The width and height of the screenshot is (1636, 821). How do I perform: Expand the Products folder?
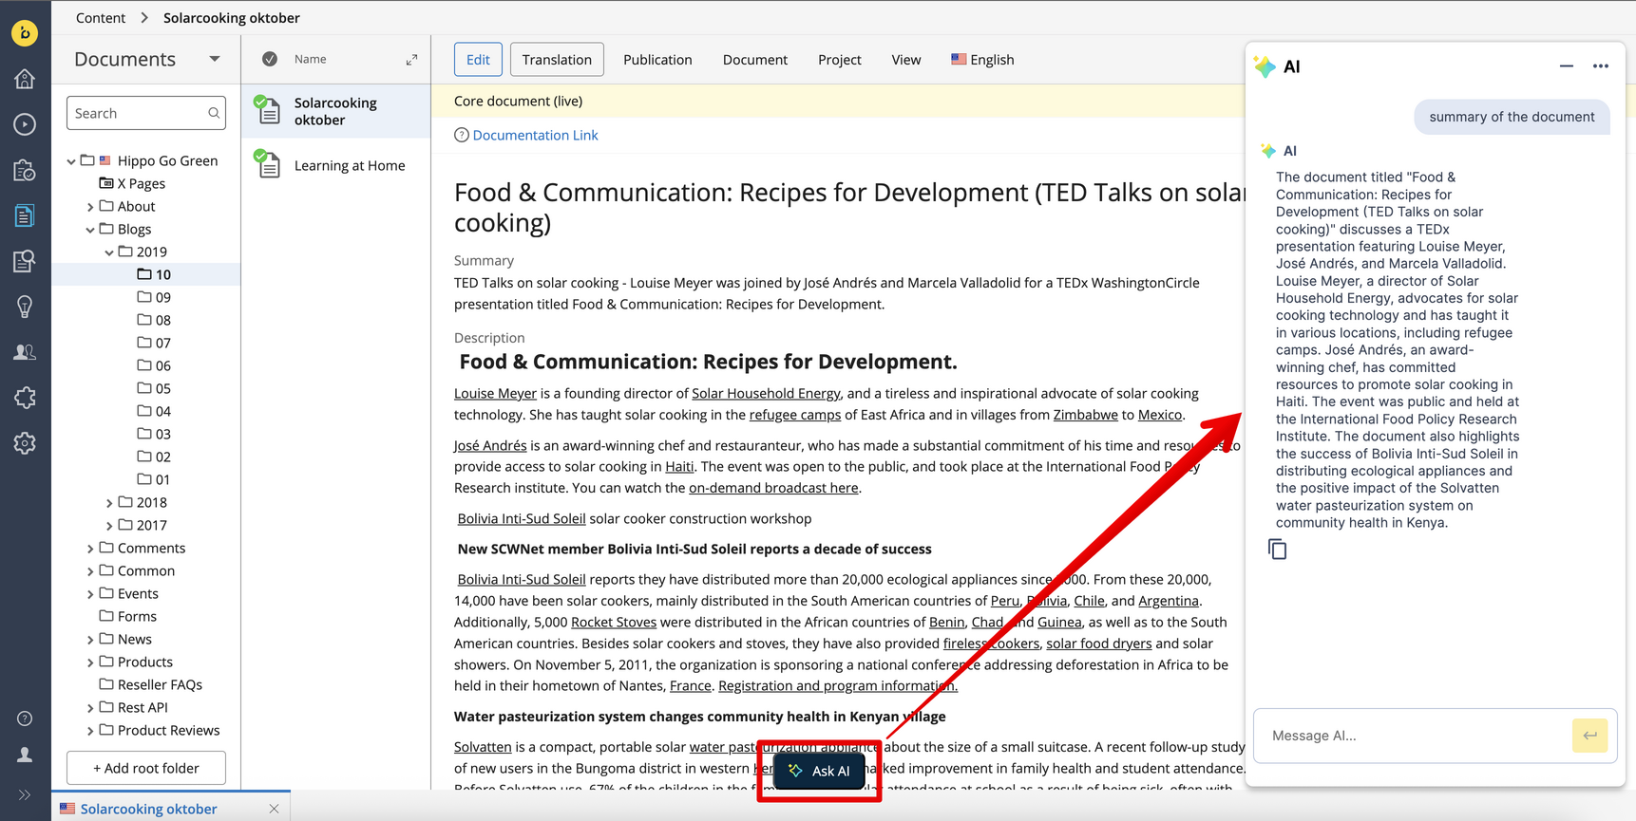(90, 662)
